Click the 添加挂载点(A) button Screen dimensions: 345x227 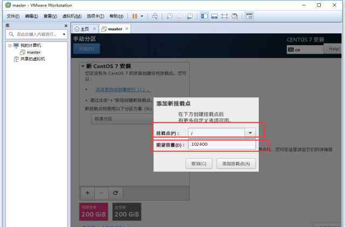[236, 164]
